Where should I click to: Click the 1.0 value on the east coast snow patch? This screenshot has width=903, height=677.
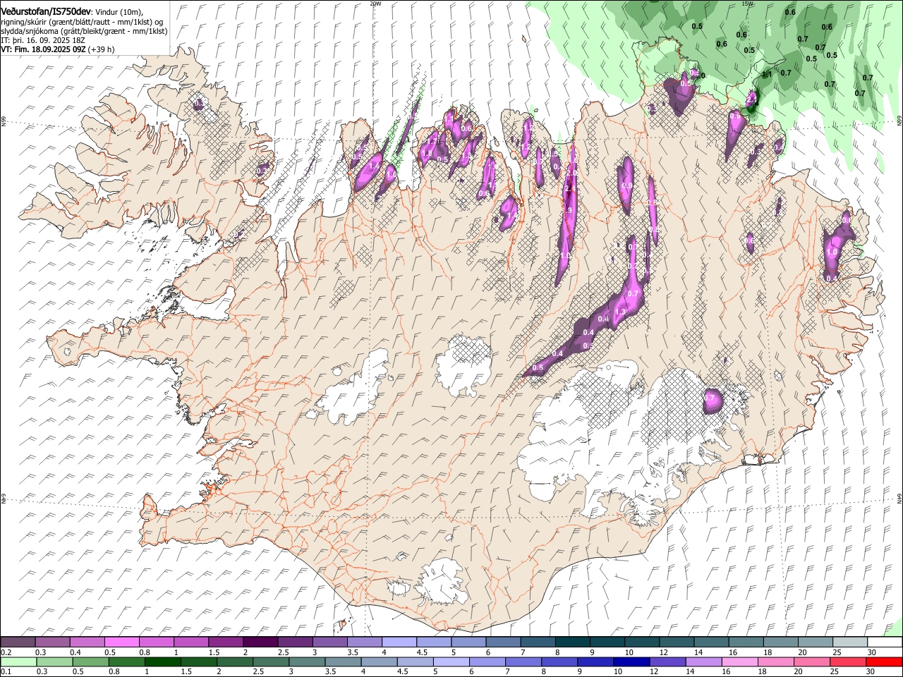[x=832, y=252]
